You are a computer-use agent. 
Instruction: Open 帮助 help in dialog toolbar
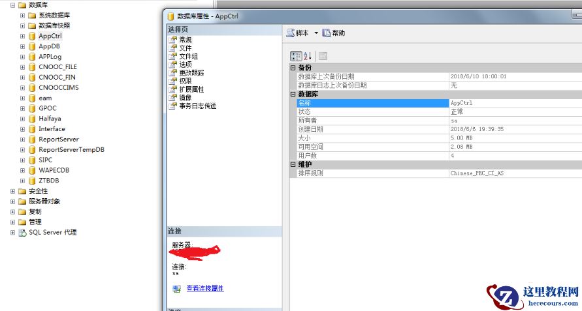pos(333,33)
